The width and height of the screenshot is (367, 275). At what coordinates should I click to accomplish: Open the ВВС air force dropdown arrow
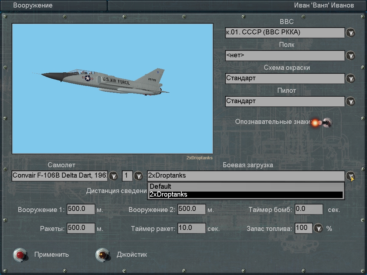click(350, 33)
